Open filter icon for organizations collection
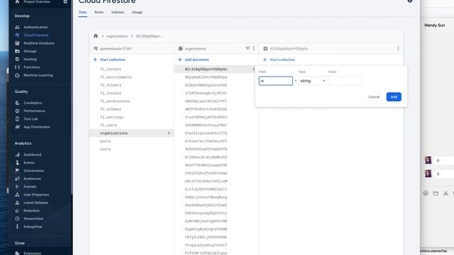This screenshot has height=255, width=454. (x=248, y=49)
